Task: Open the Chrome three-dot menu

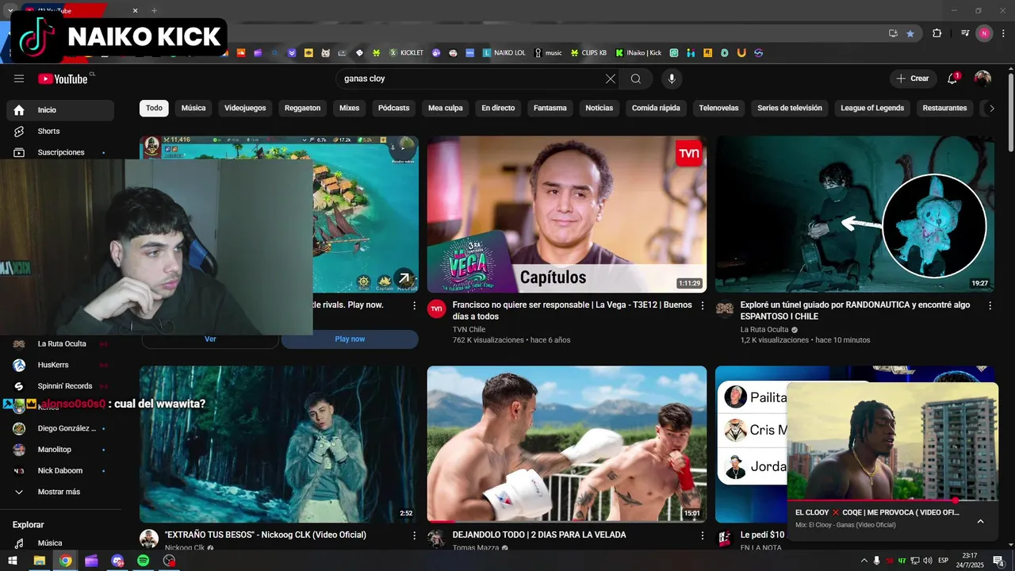Action: click(1003, 33)
